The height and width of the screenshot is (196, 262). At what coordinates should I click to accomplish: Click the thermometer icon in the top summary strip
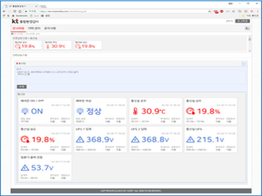[x=48, y=46]
